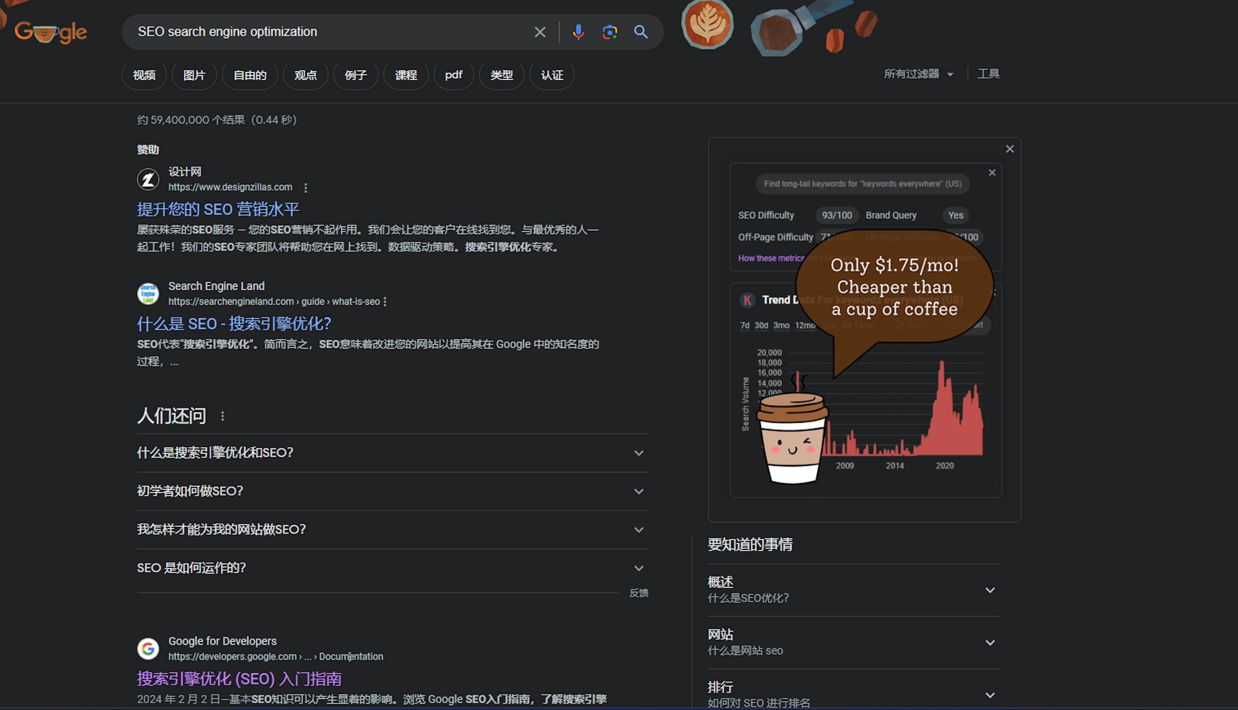Click the Brand Query Yes value
This screenshot has height=710, width=1238.
(x=955, y=216)
